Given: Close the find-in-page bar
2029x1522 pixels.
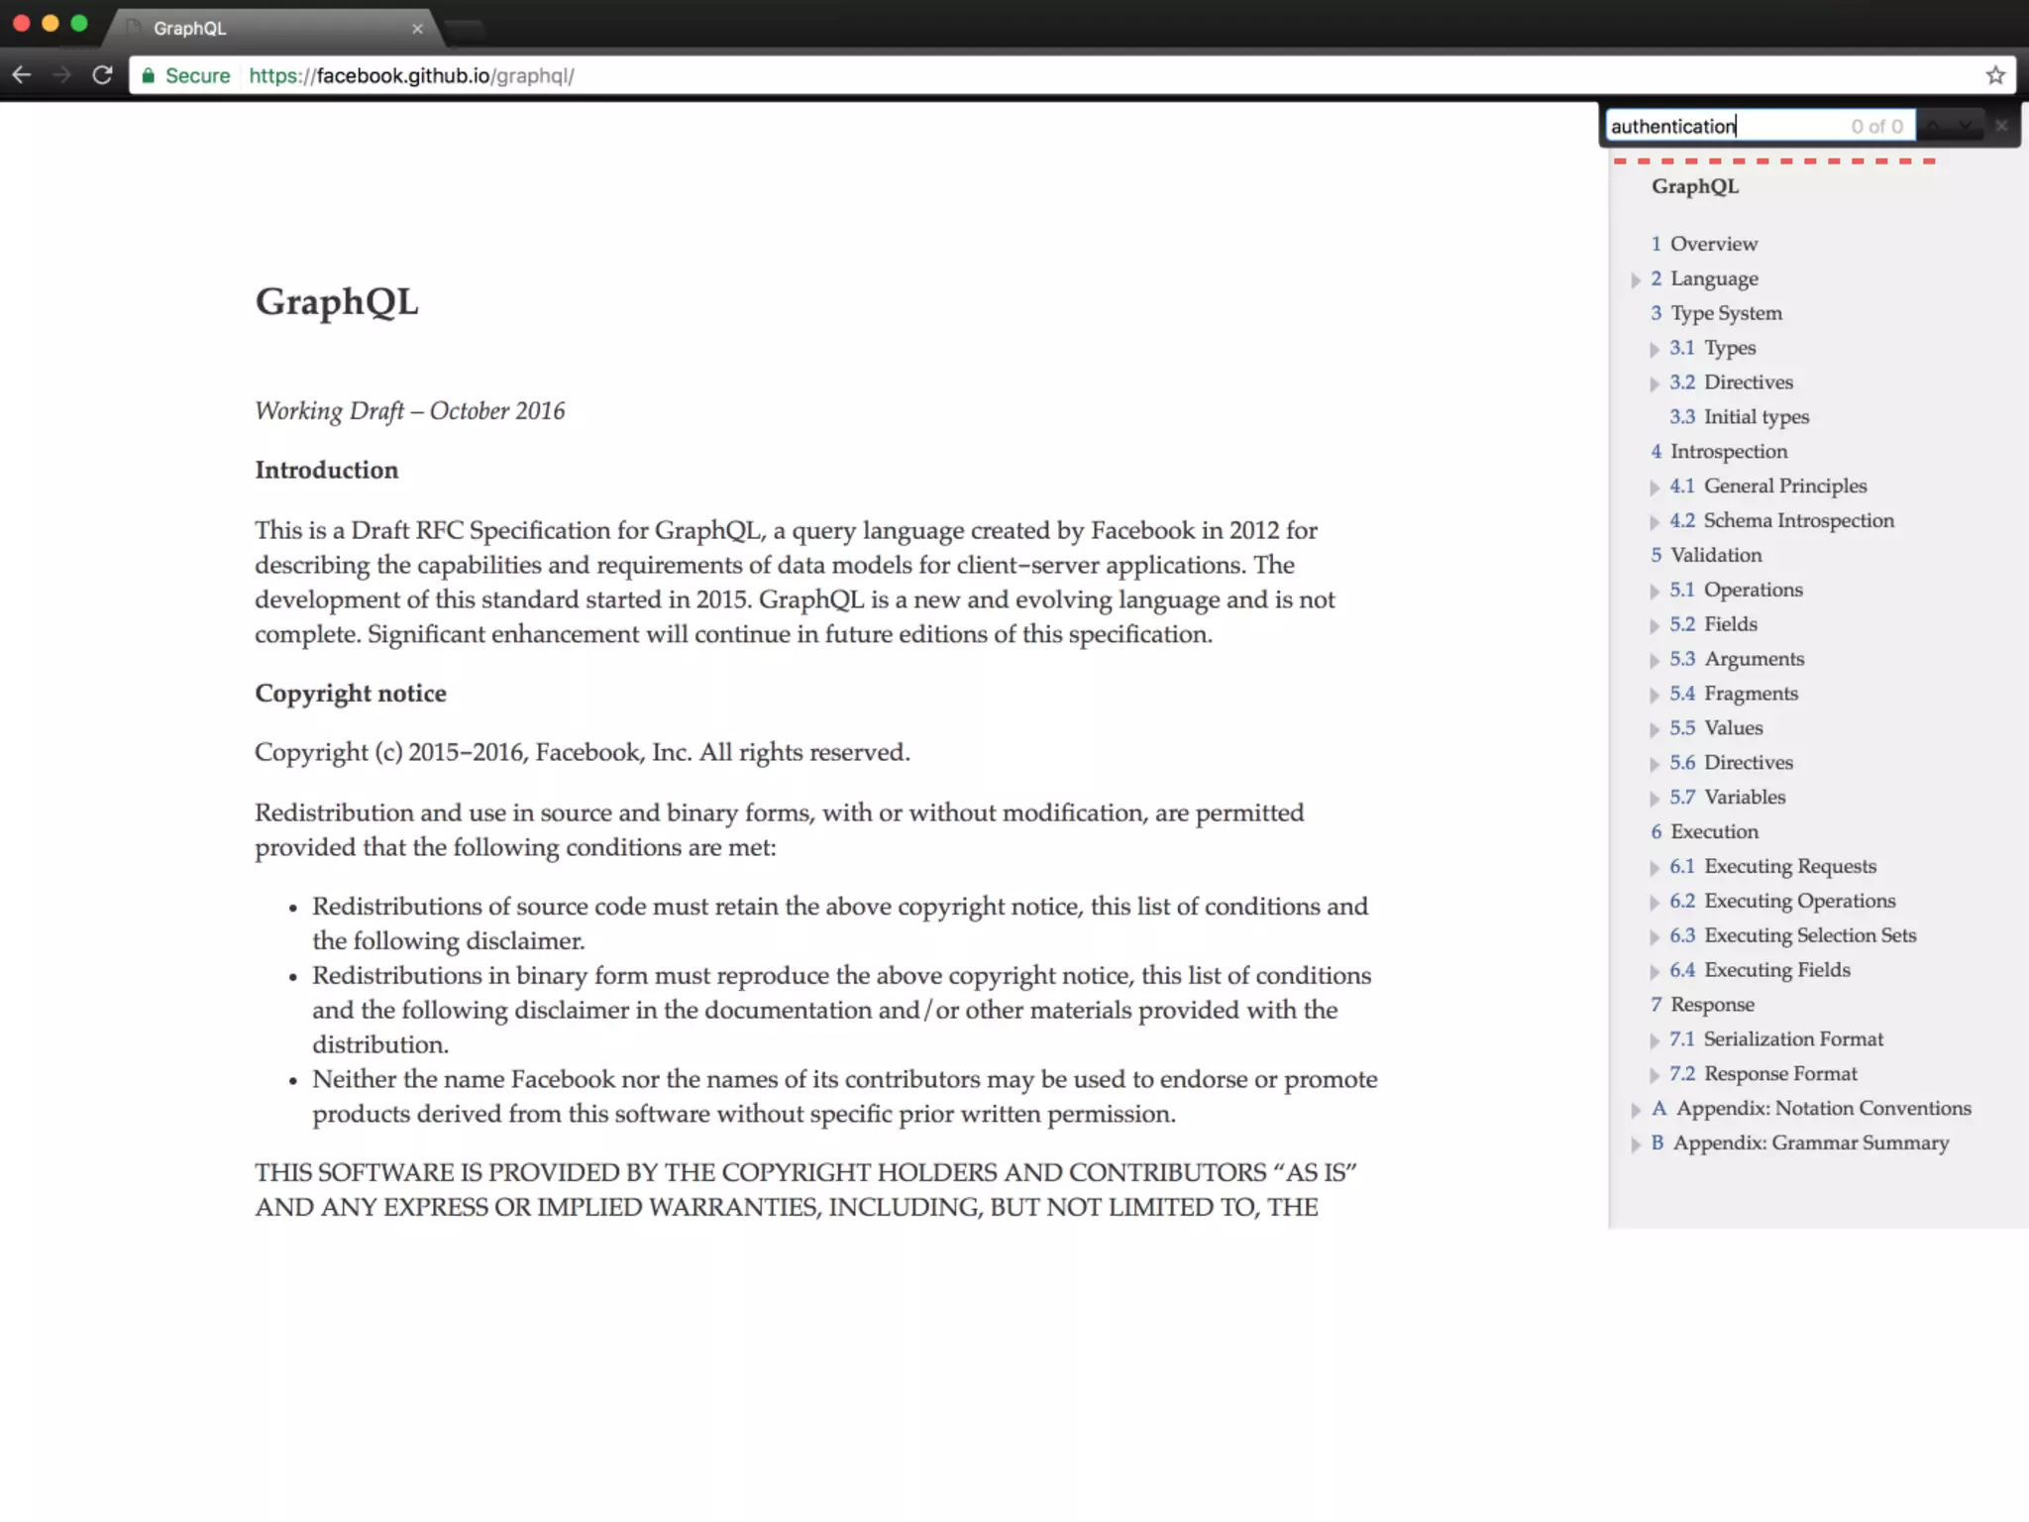Looking at the screenshot, I should pos(2001,126).
